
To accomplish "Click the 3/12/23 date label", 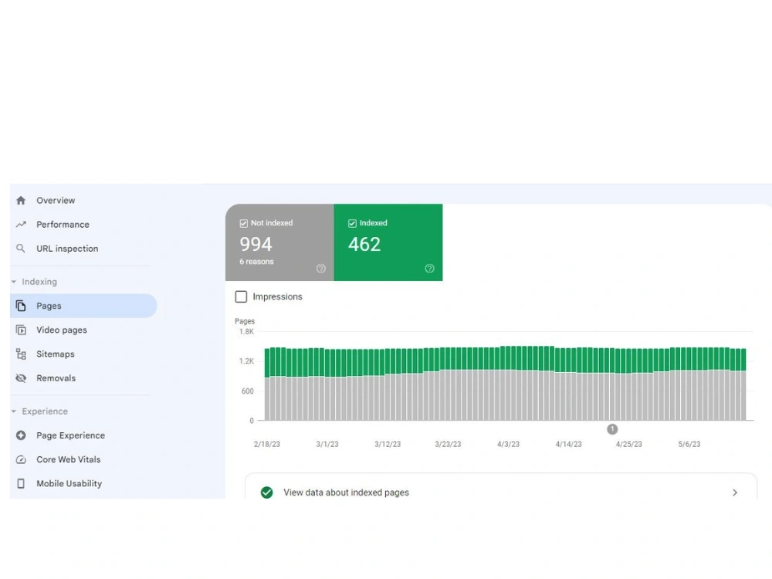I will click(388, 444).
